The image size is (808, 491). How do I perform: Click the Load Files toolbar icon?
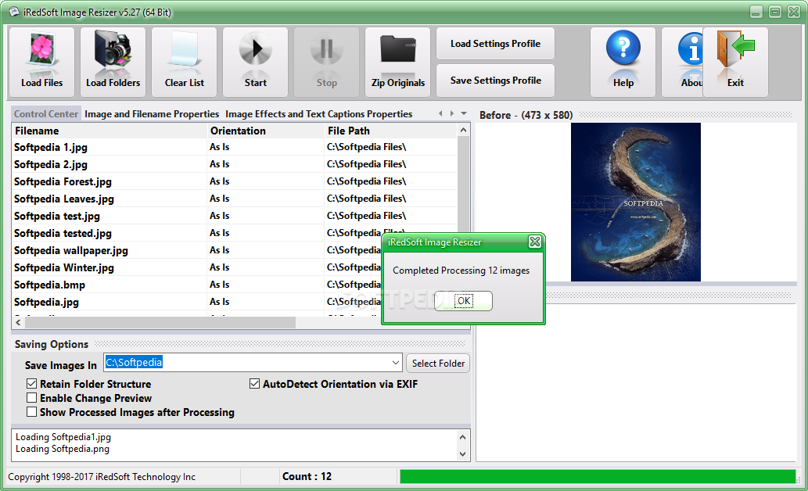(41, 62)
